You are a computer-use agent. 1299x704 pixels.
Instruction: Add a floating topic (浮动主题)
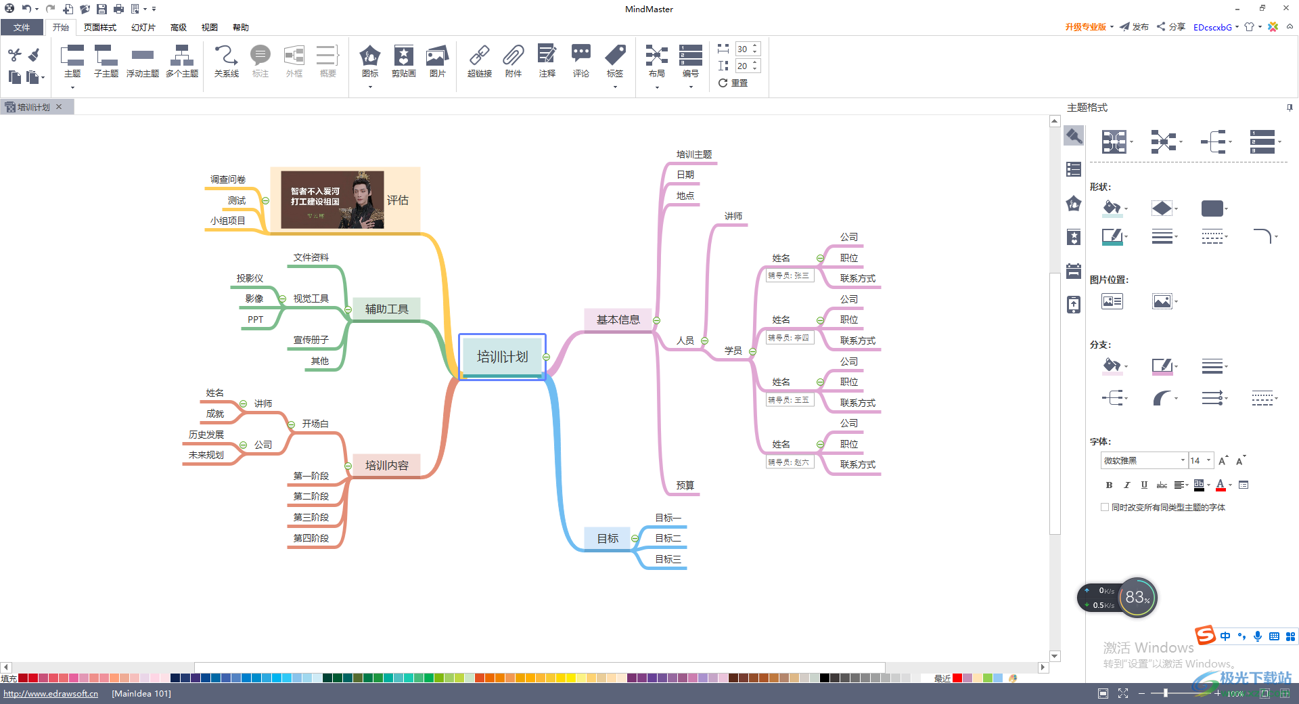coord(143,62)
